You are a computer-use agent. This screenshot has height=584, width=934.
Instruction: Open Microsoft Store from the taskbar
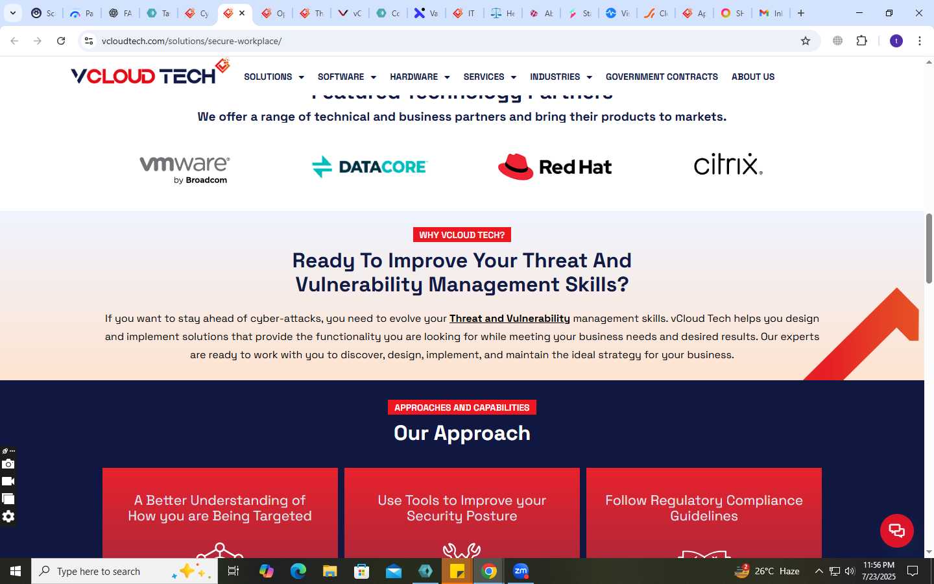pyautogui.click(x=362, y=571)
